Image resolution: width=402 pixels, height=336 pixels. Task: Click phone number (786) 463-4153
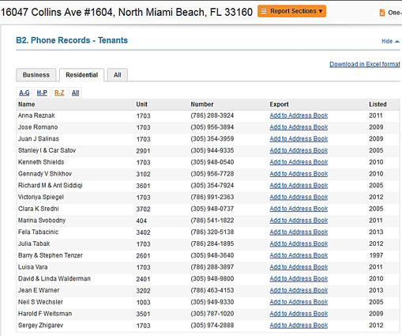click(x=212, y=290)
